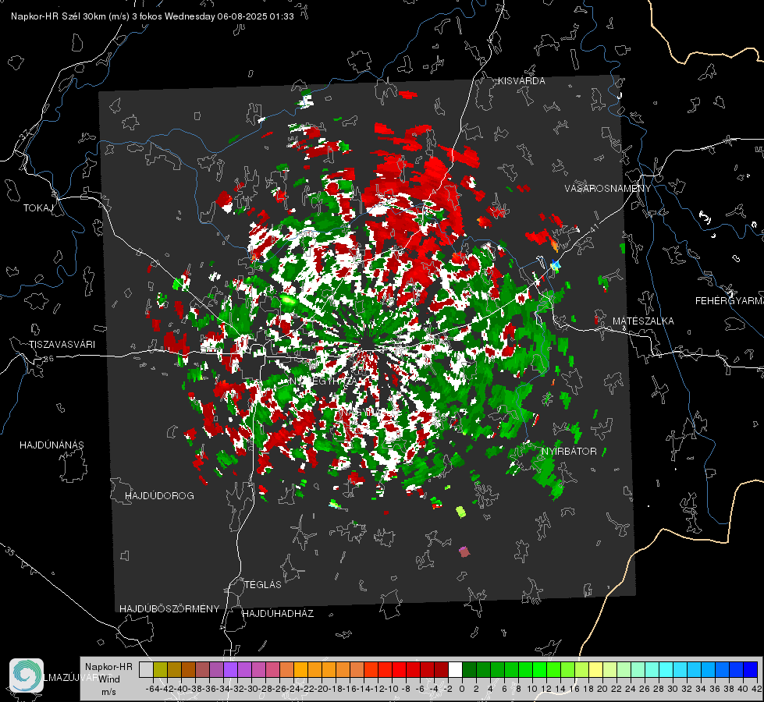Click the 40 value on the positive legend side

coord(743,689)
